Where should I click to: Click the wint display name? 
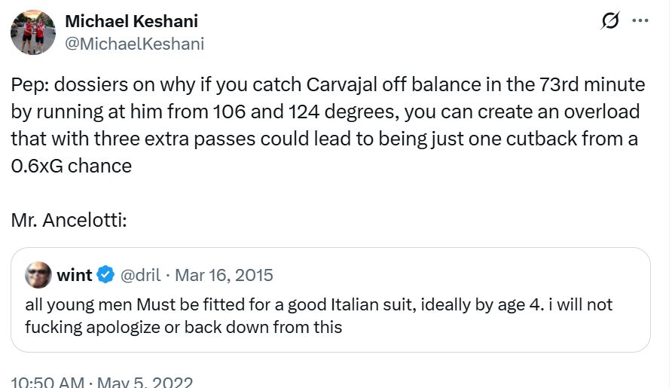tap(74, 275)
